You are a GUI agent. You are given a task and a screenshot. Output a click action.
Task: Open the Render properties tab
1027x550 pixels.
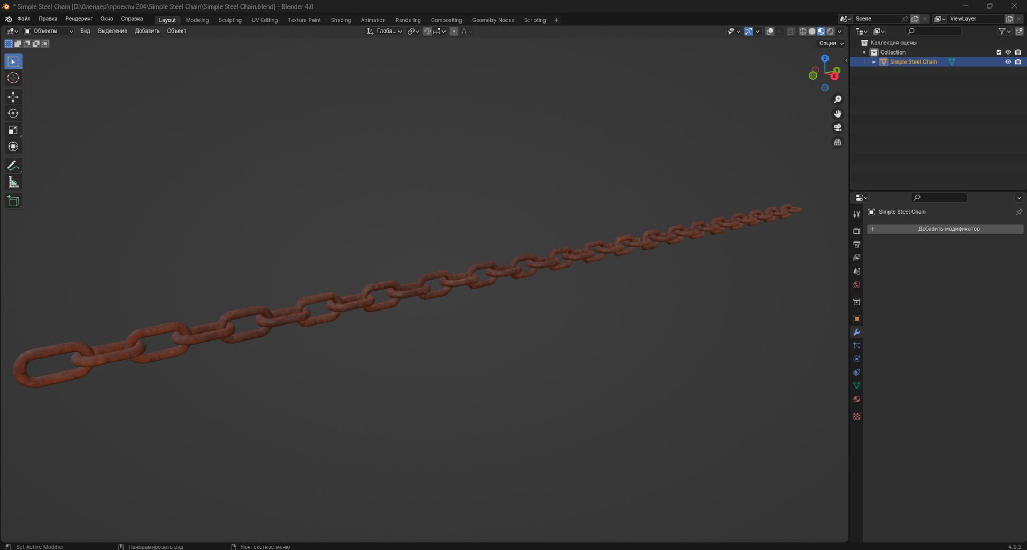point(856,231)
